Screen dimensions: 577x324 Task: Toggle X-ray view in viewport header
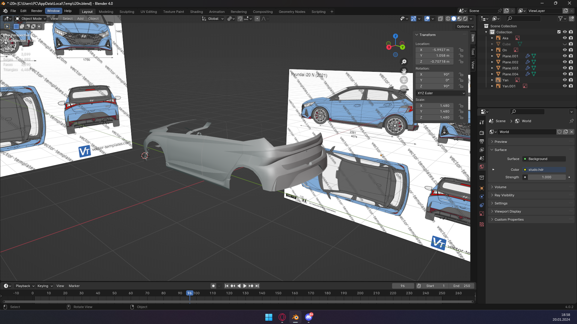440,19
